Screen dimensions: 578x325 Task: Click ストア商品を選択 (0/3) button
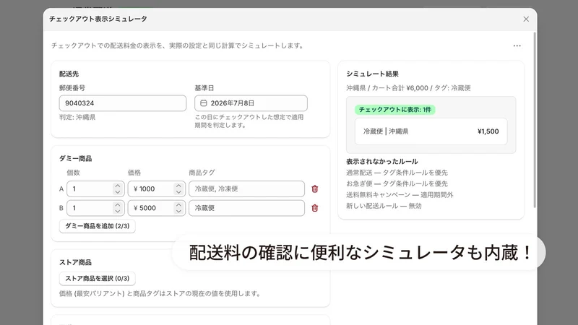[x=98, y=279]
